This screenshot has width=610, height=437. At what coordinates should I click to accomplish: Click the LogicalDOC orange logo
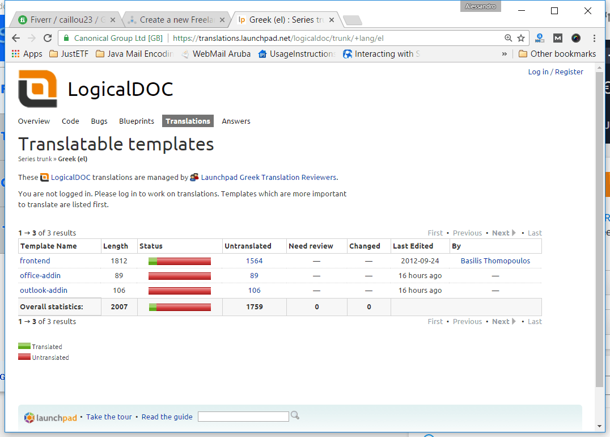coord(37,89)
